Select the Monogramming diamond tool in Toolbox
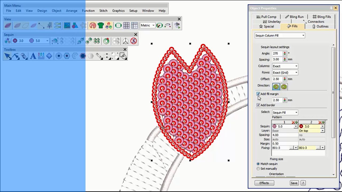The image size is (342, 192). [49, 56]
